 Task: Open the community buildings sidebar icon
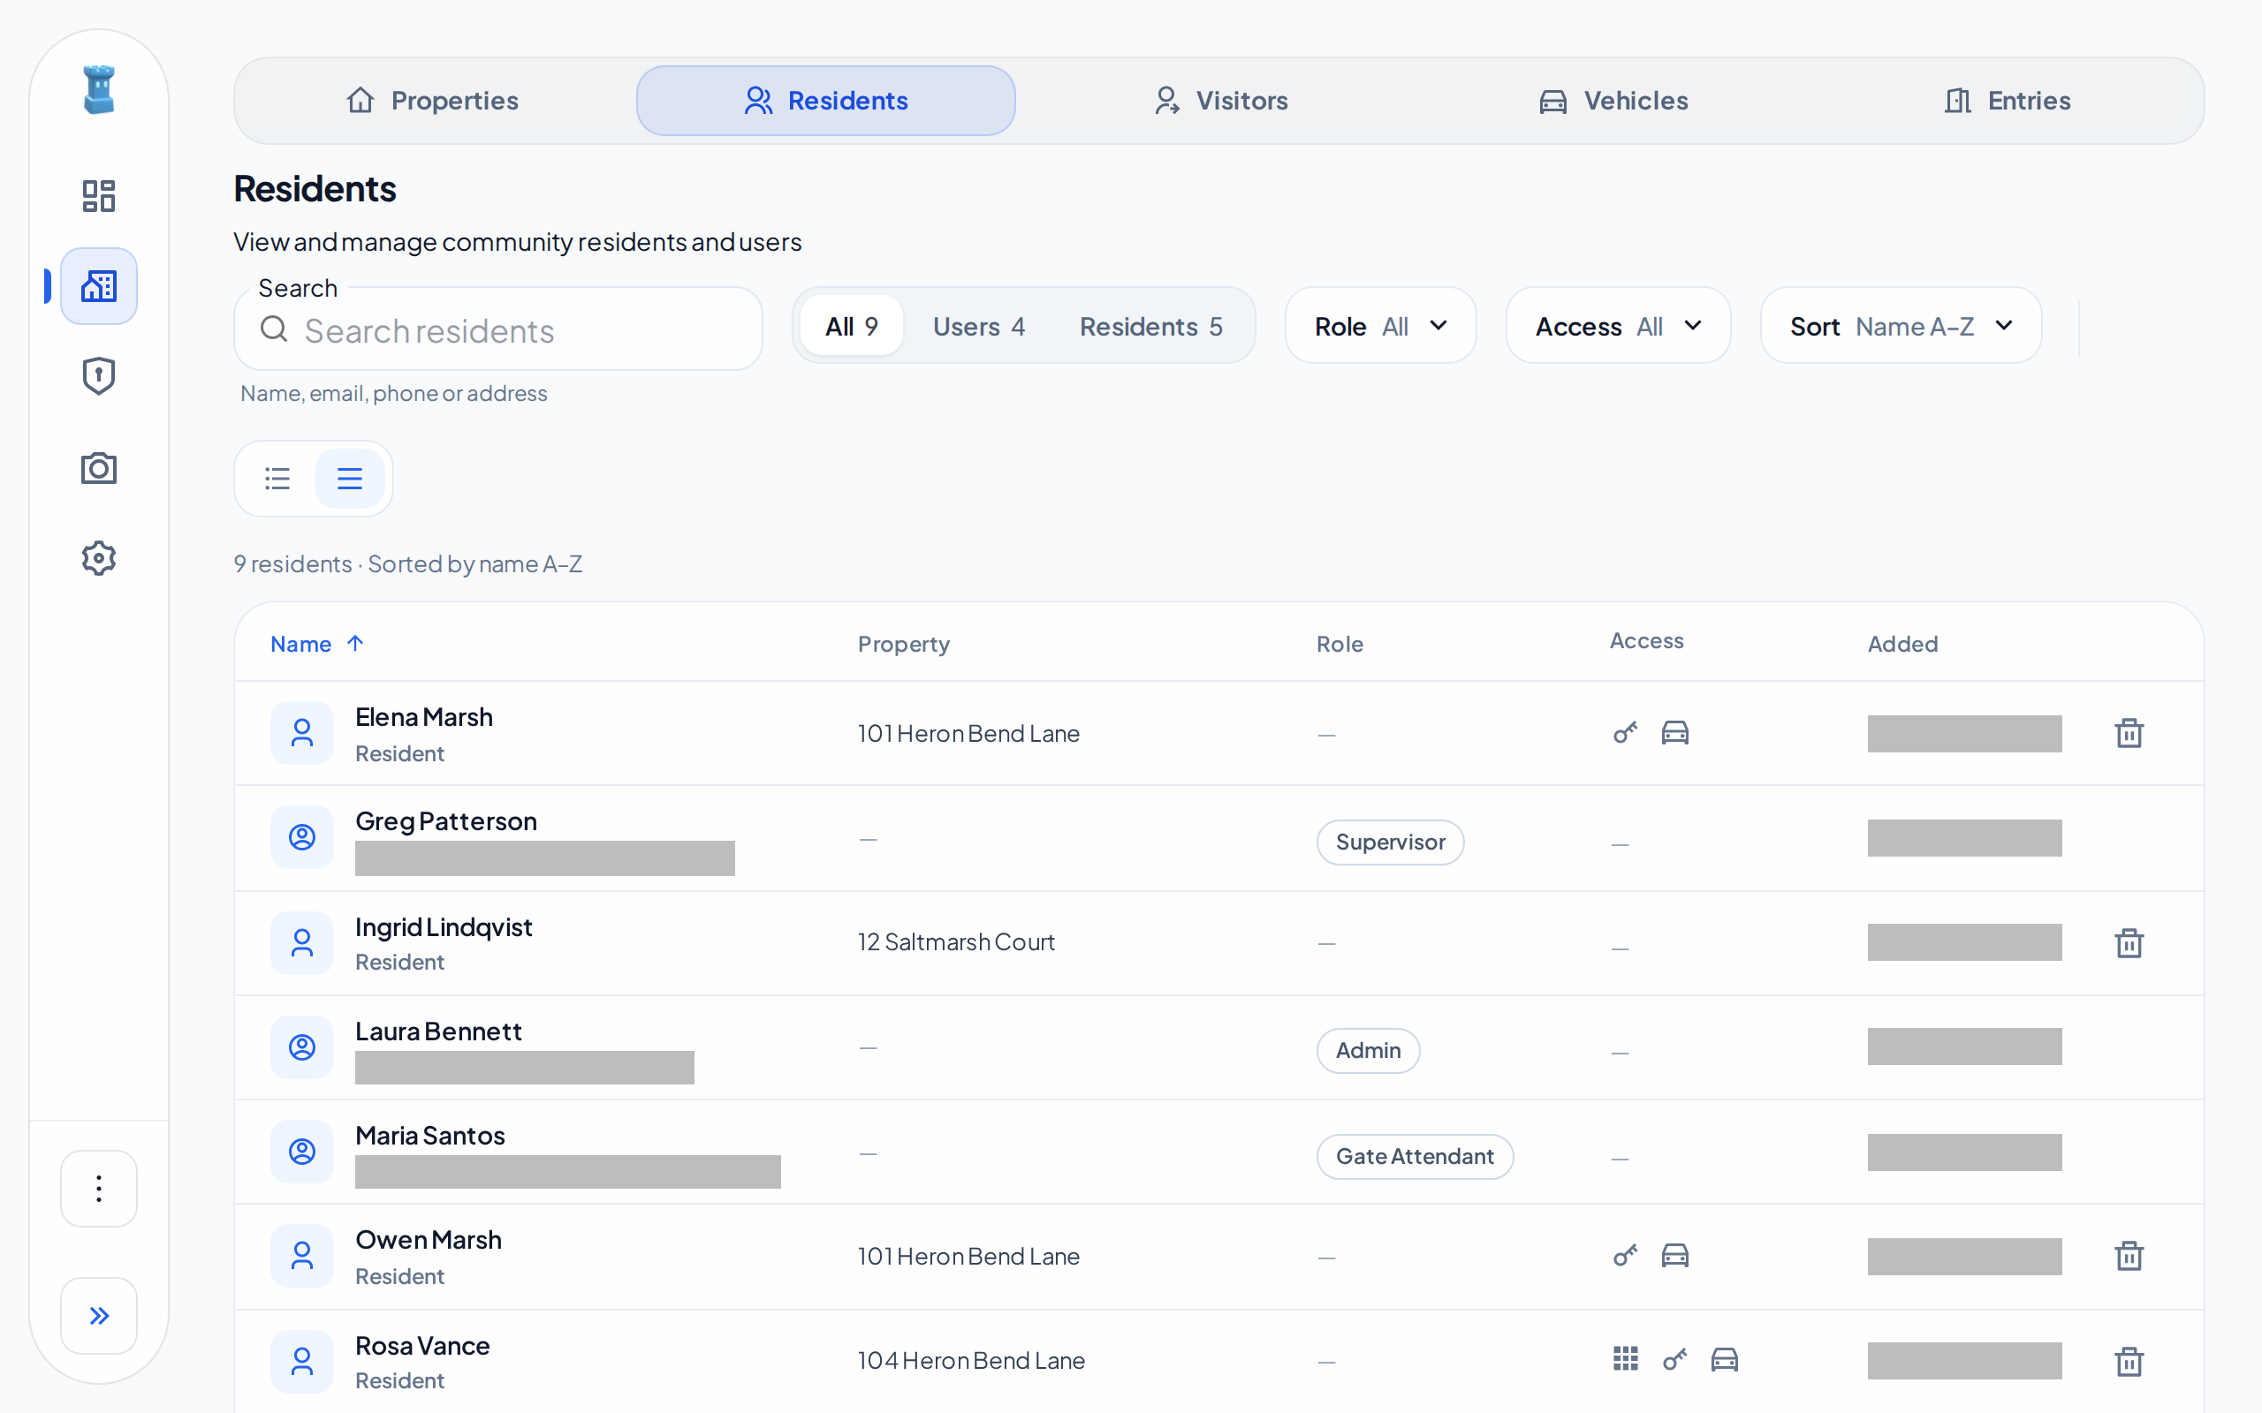[x=98, y=286]
